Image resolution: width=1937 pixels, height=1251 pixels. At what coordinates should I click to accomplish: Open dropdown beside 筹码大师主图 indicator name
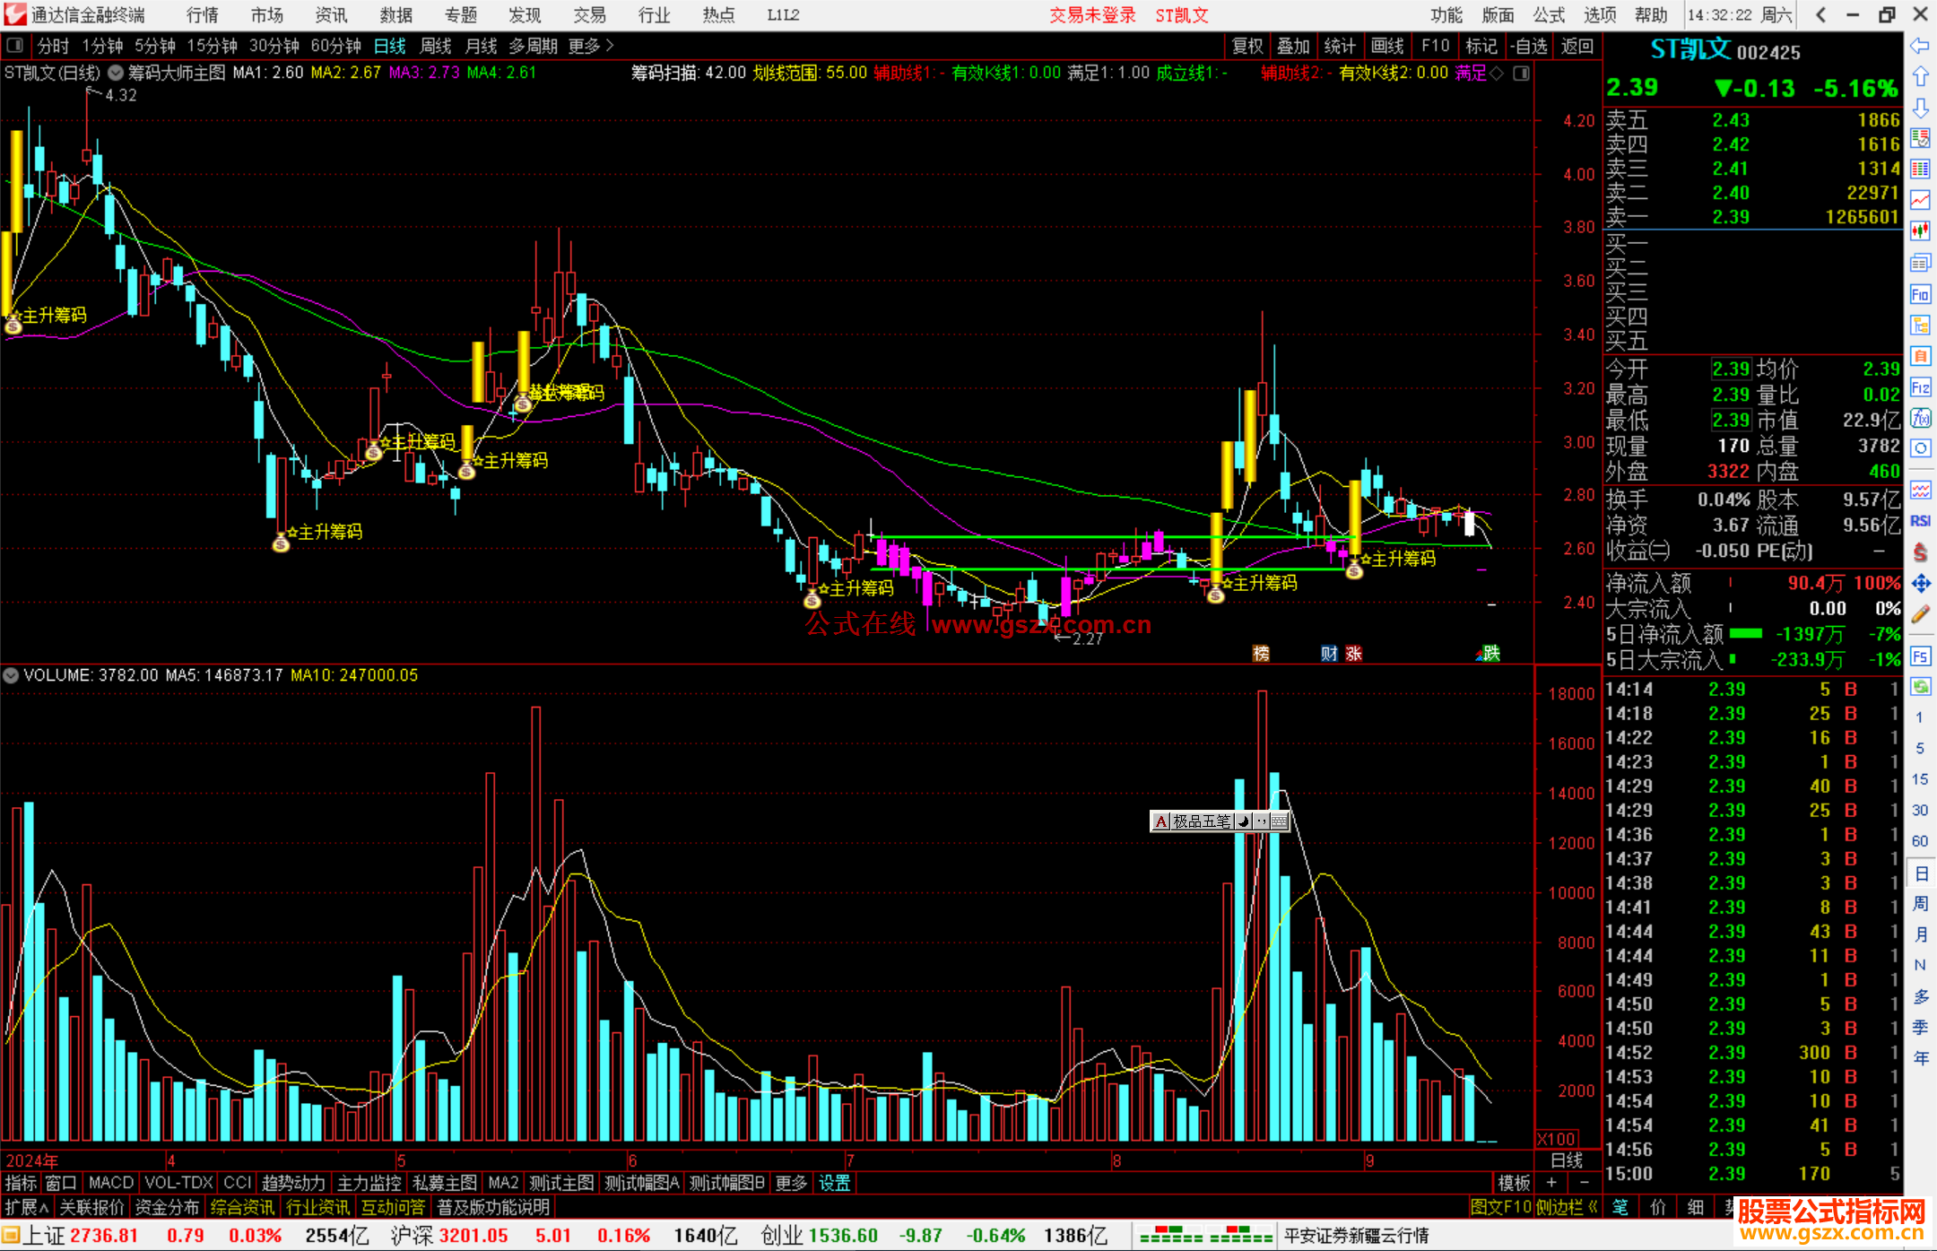pos(116,73)
